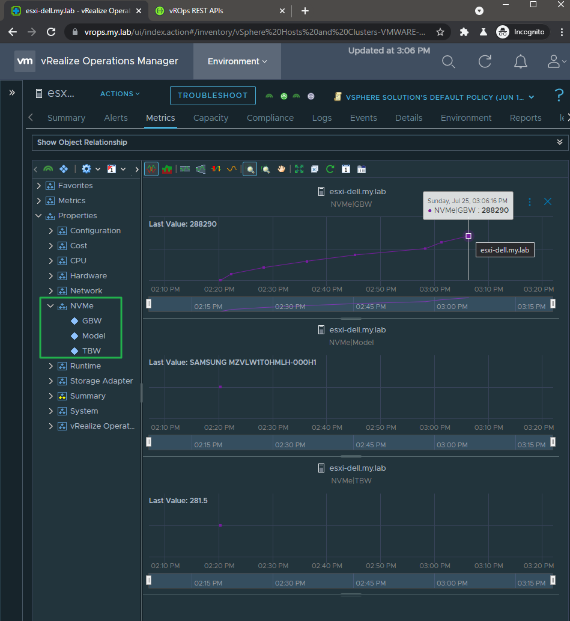Open the notifications bell icon

(520, 61)
